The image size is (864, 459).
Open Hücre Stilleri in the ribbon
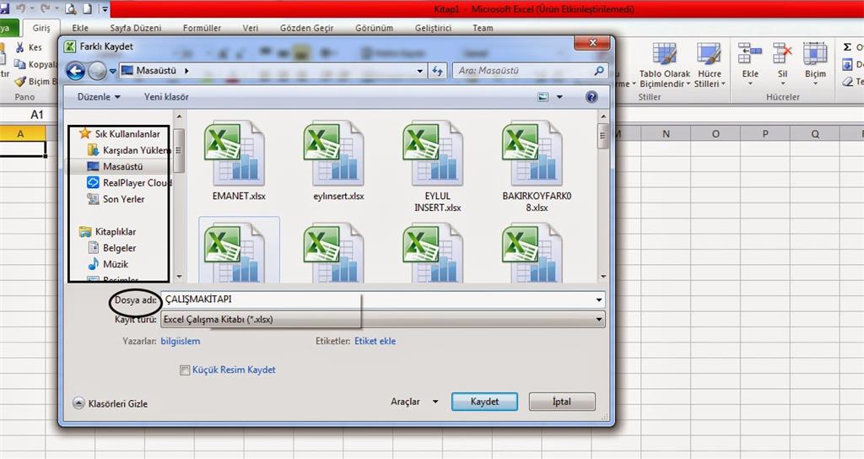click(x=709, y=65)
